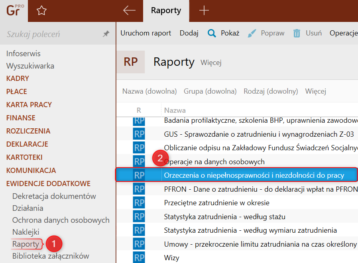This screenshot has width=358, height=263.
Task: Select Obliczanie odpisu na Zakładowy Fundusz report
Action: click(x=261, y=148)
